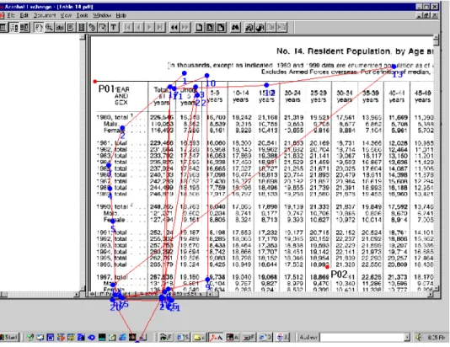Open the Search Results toolbar button
450x347 pixels.
260,28
